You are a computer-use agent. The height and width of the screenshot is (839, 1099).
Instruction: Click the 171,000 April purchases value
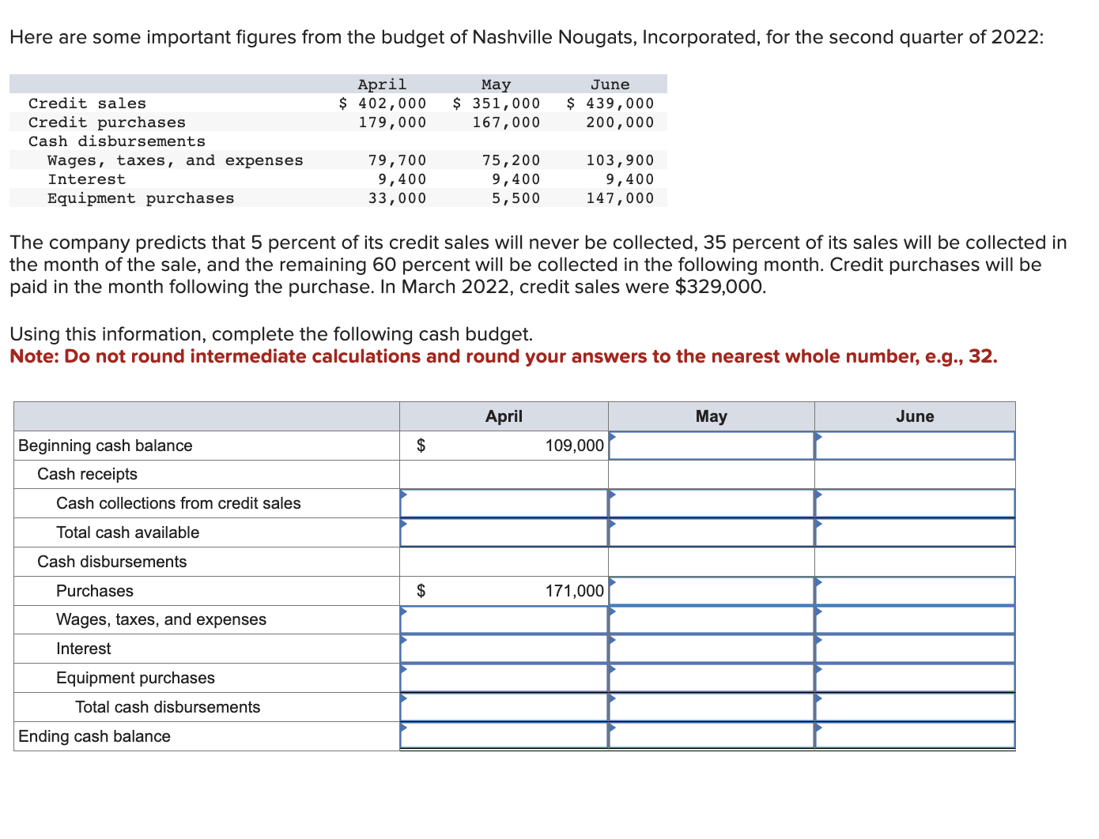click(x=574, y=591)
